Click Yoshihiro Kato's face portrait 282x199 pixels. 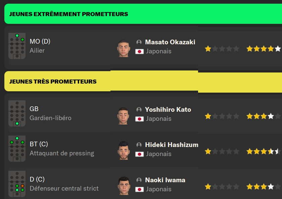tap(124, 116)
